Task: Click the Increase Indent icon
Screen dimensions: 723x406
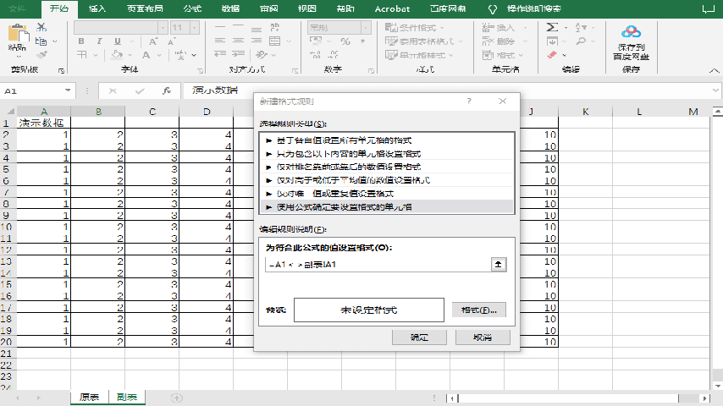Action: (x=238, y=54)
